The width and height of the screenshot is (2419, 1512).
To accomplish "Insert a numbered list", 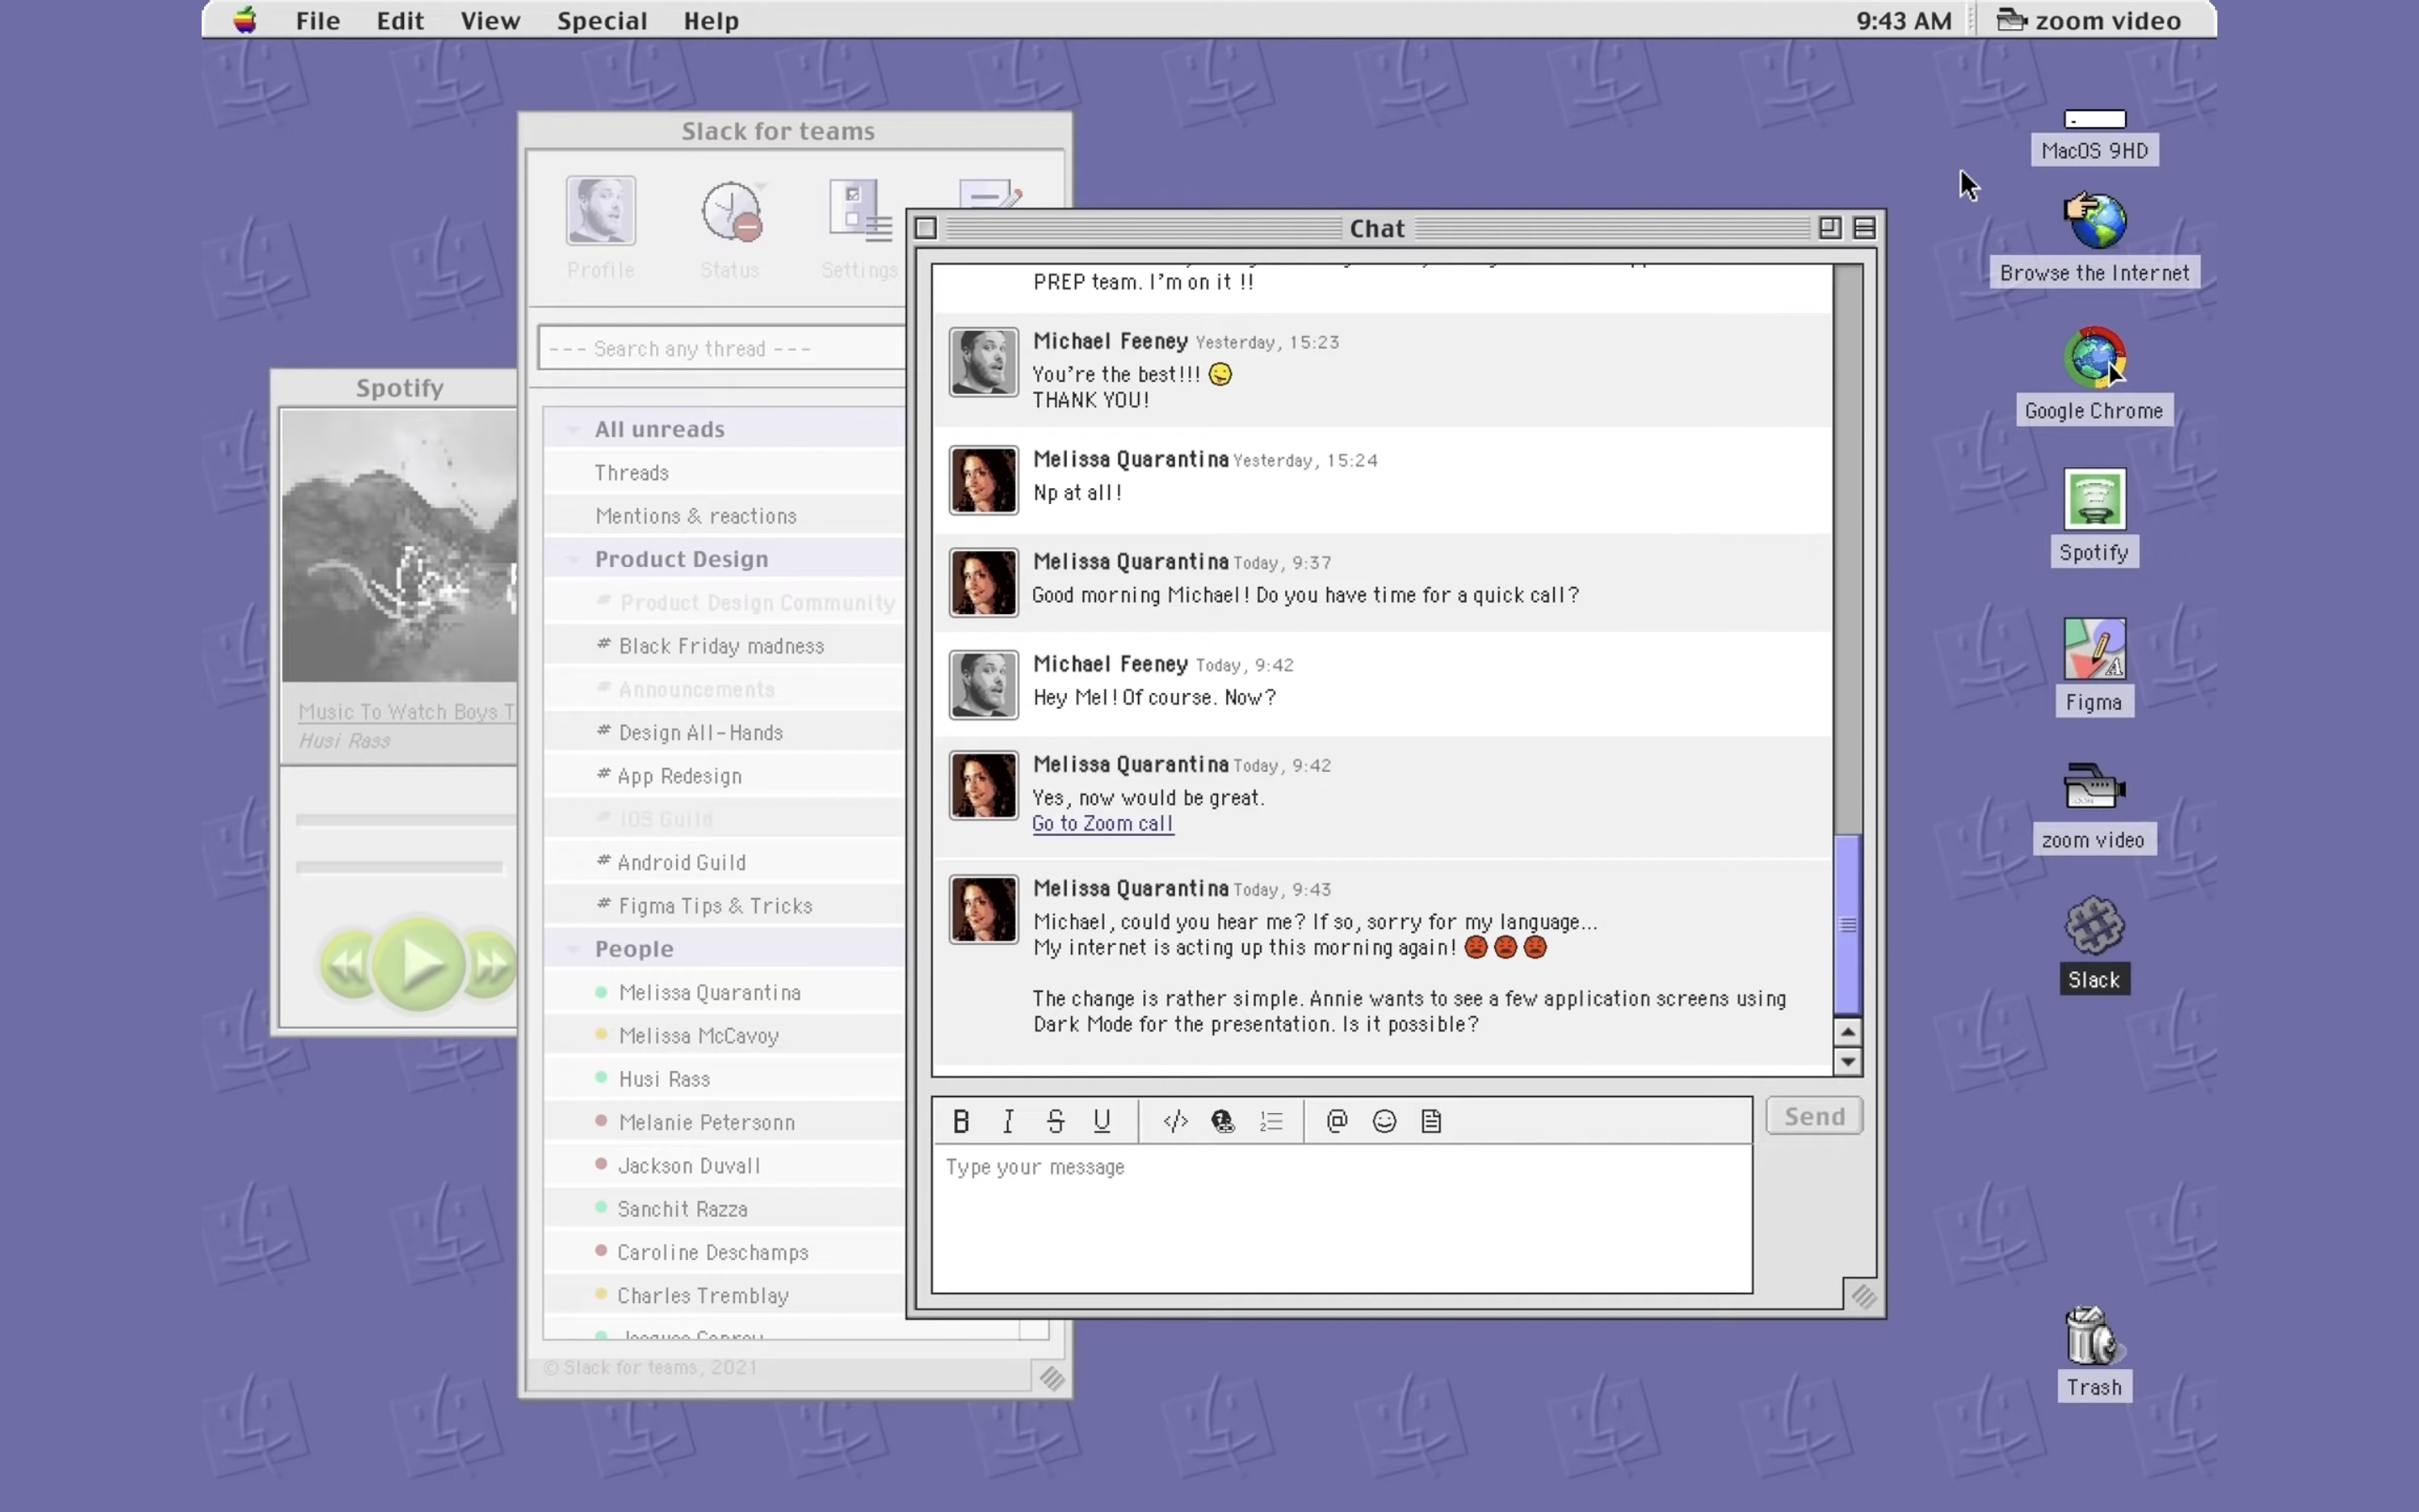I will [x=1272, y=1121].
